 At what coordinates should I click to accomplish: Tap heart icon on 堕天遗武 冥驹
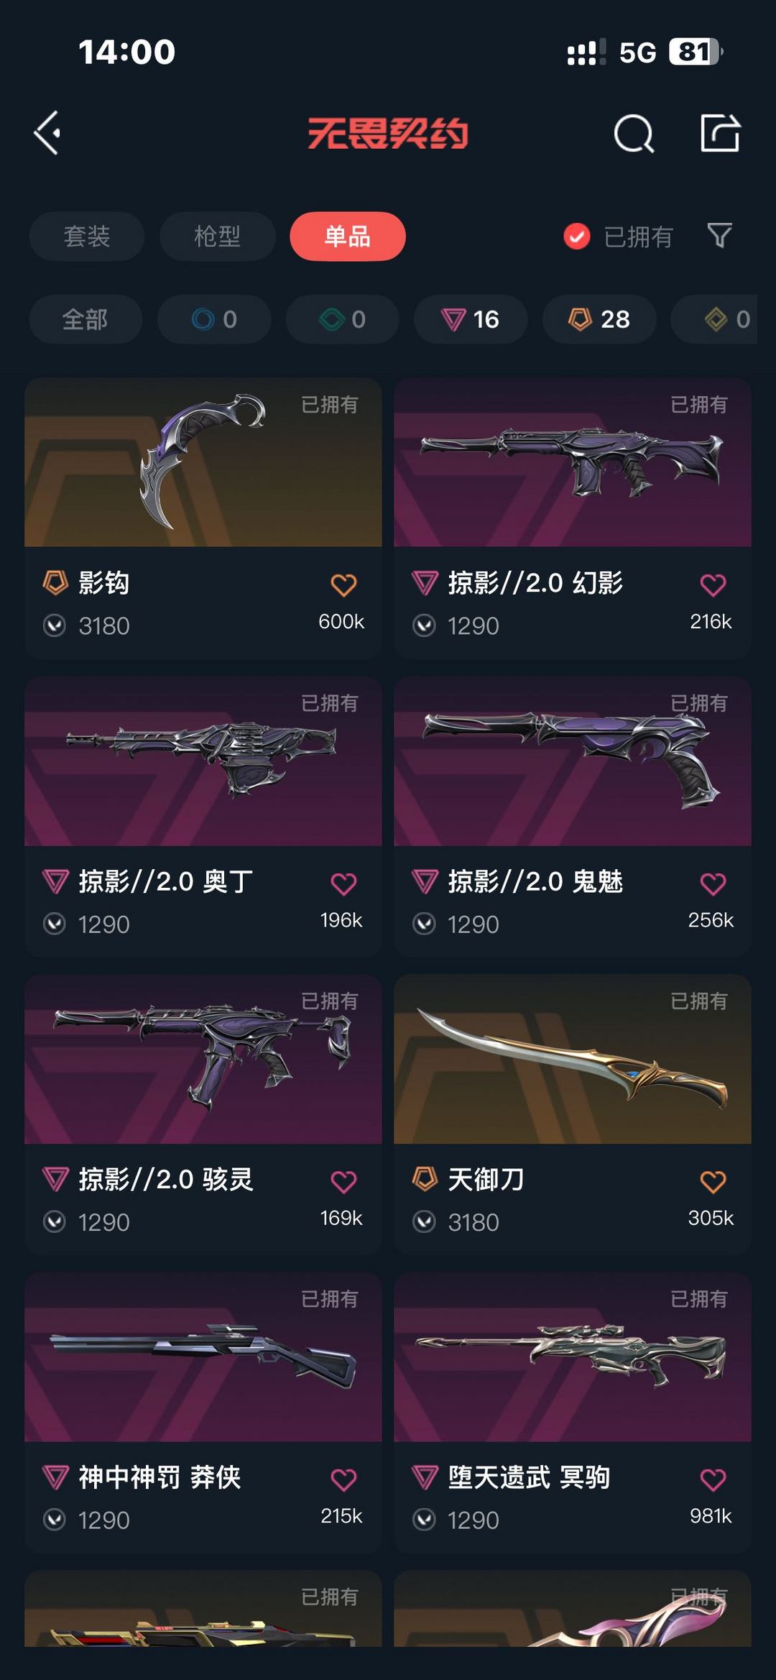[x=713, y=1479]
